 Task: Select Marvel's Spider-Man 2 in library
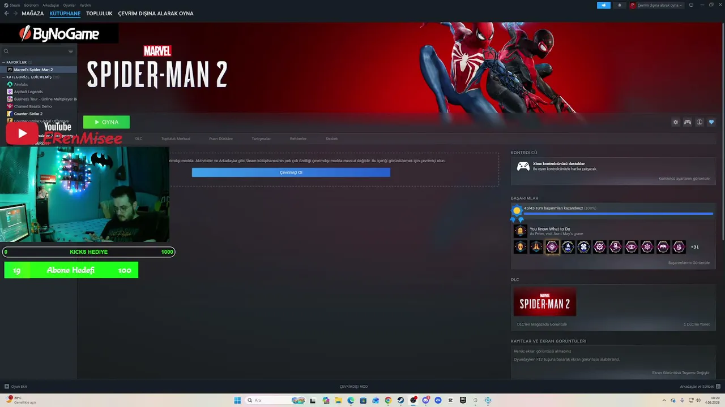pos(39,70)
